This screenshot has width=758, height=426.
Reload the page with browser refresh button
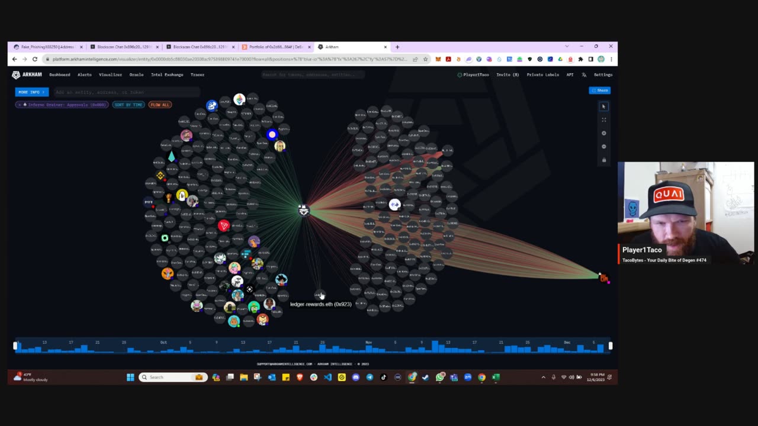point(35,59)
